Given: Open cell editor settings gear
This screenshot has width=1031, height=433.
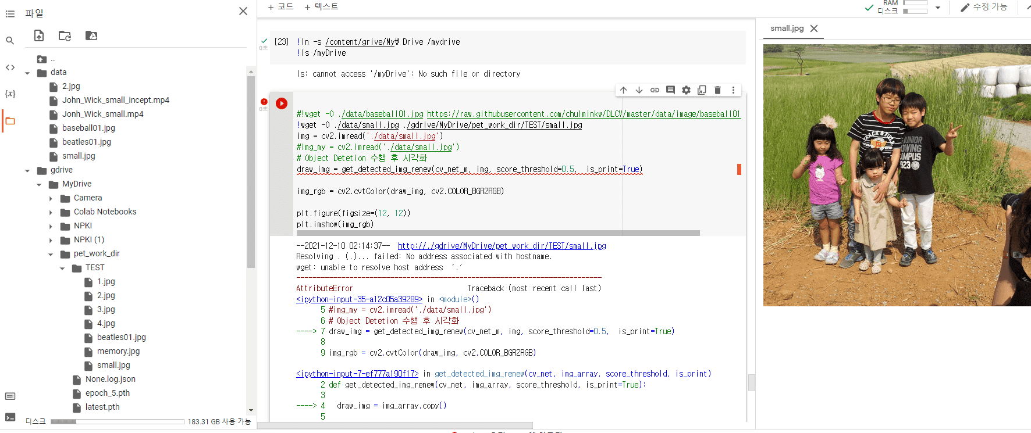Looking at the screenshot, I should (686, 90).
